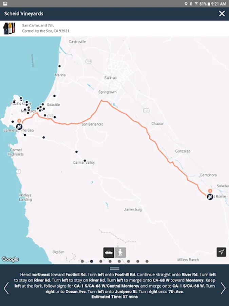Tap the black map dot northwest of Carmel Valley
229x306 pixels.
click(x=77, y=152)
